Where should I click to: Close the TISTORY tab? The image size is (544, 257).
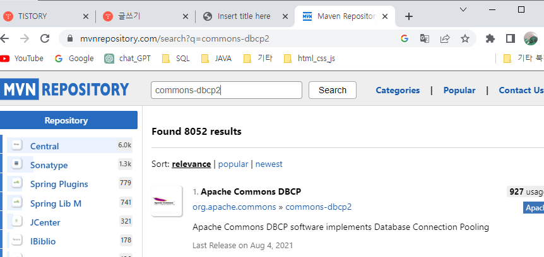click(86, 16)
